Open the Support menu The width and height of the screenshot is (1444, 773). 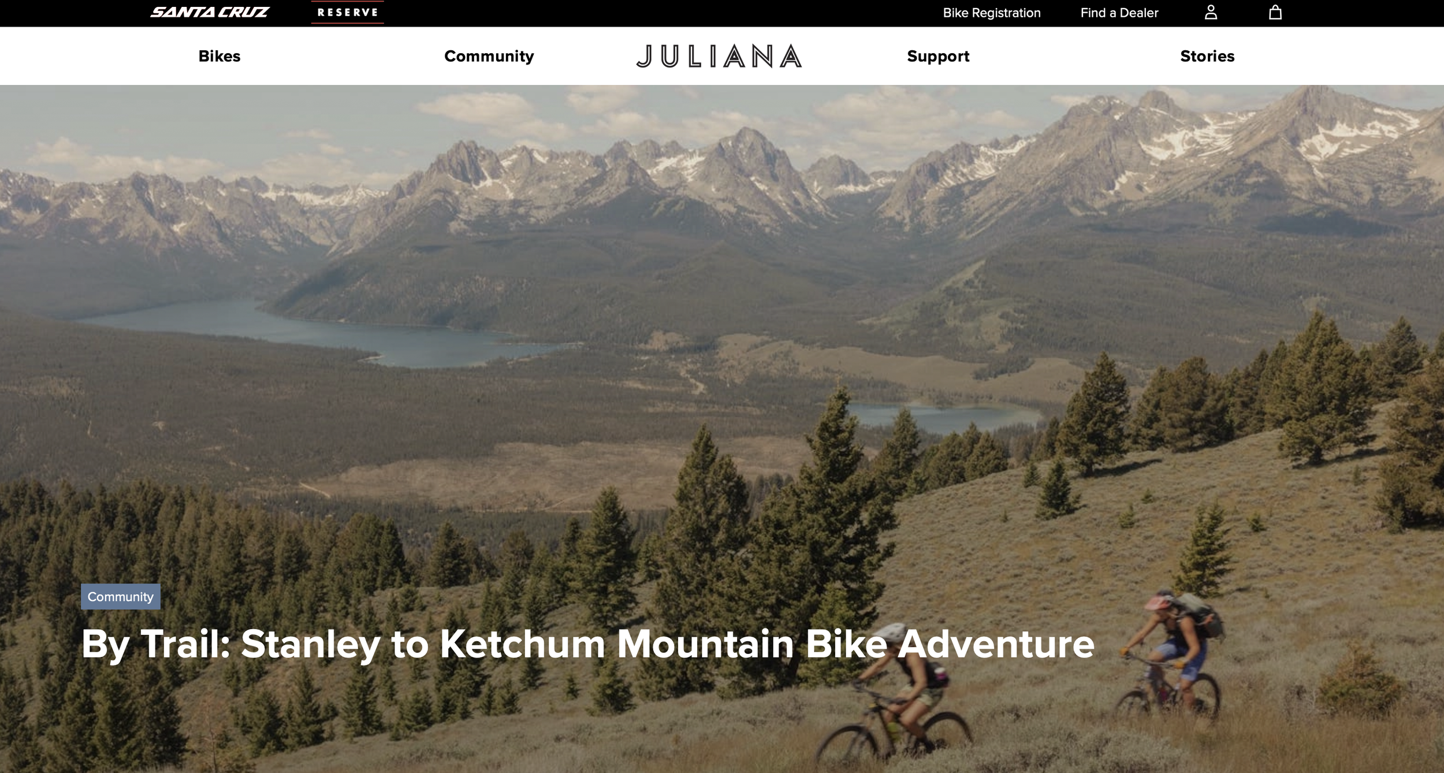click(938, 56)
